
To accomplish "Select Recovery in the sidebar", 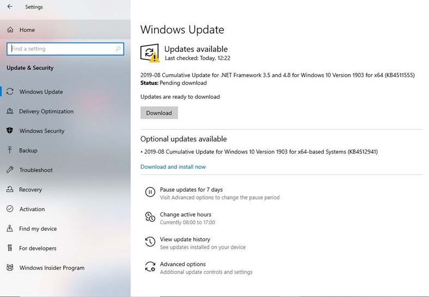I will coord(65,189).
